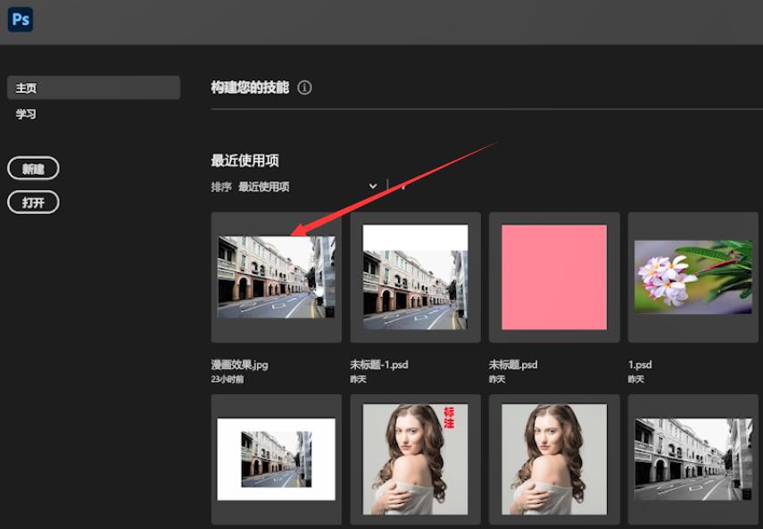
Task: Click the 昨天 timestamp under 未标题.psd
Action: (x=497, y=379)
